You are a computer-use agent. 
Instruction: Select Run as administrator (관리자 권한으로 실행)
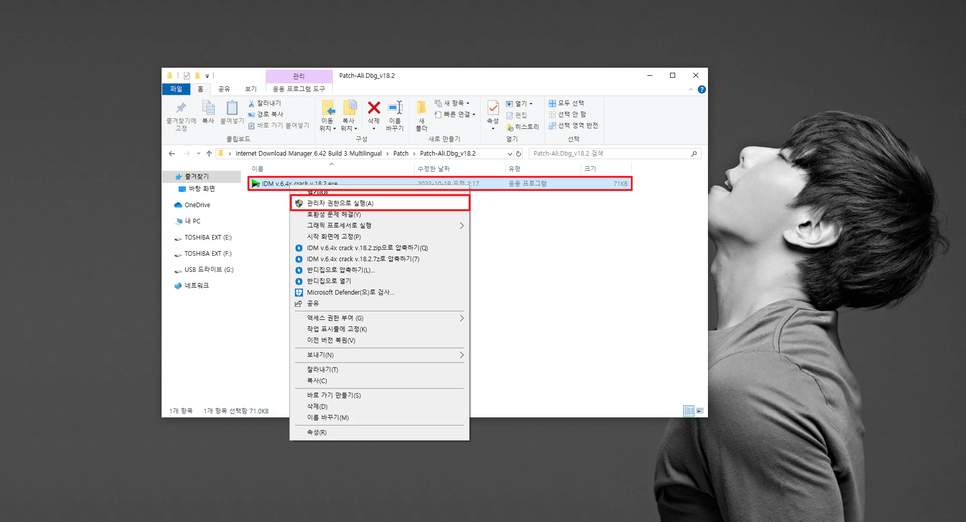pyautogui.click(x=380, y=203)
